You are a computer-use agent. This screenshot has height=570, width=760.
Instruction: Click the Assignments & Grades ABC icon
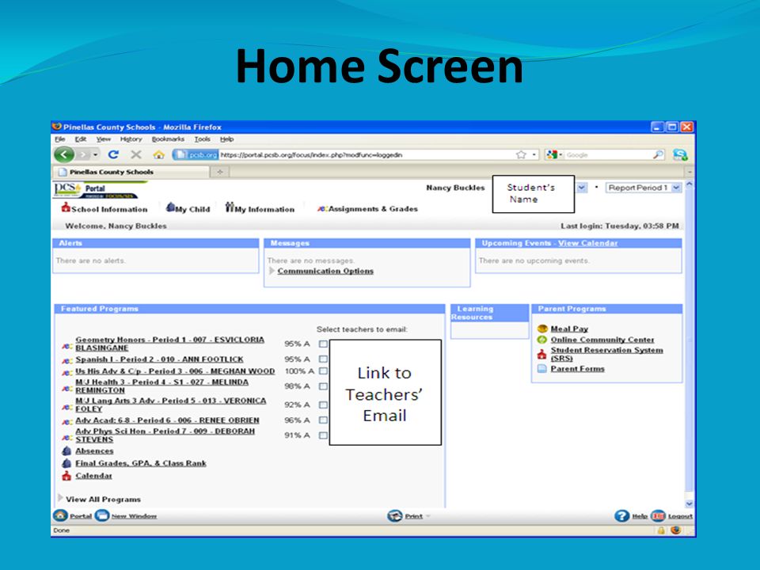(322, 209)
